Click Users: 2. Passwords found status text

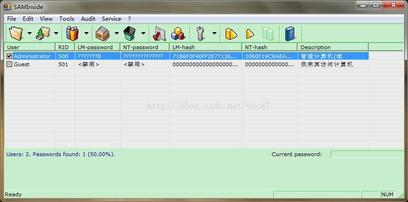pyautogui.click(x=61, y=154)
